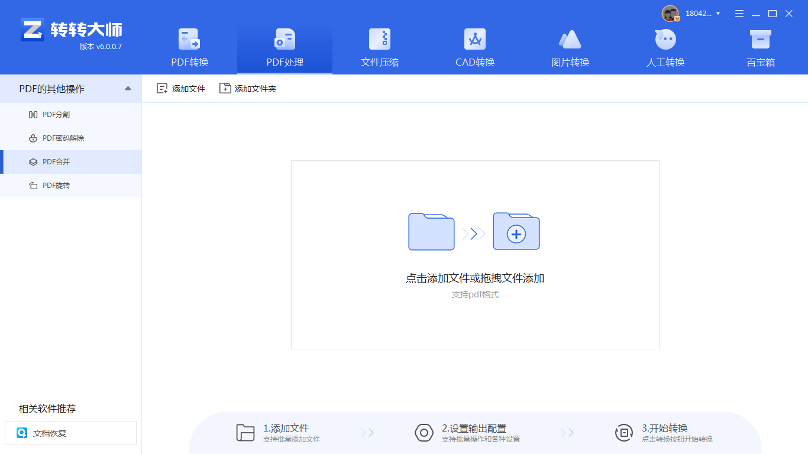Select the PDF处理 tab
Viewport: 808px width, 454px height.
[x=285, y=47]
